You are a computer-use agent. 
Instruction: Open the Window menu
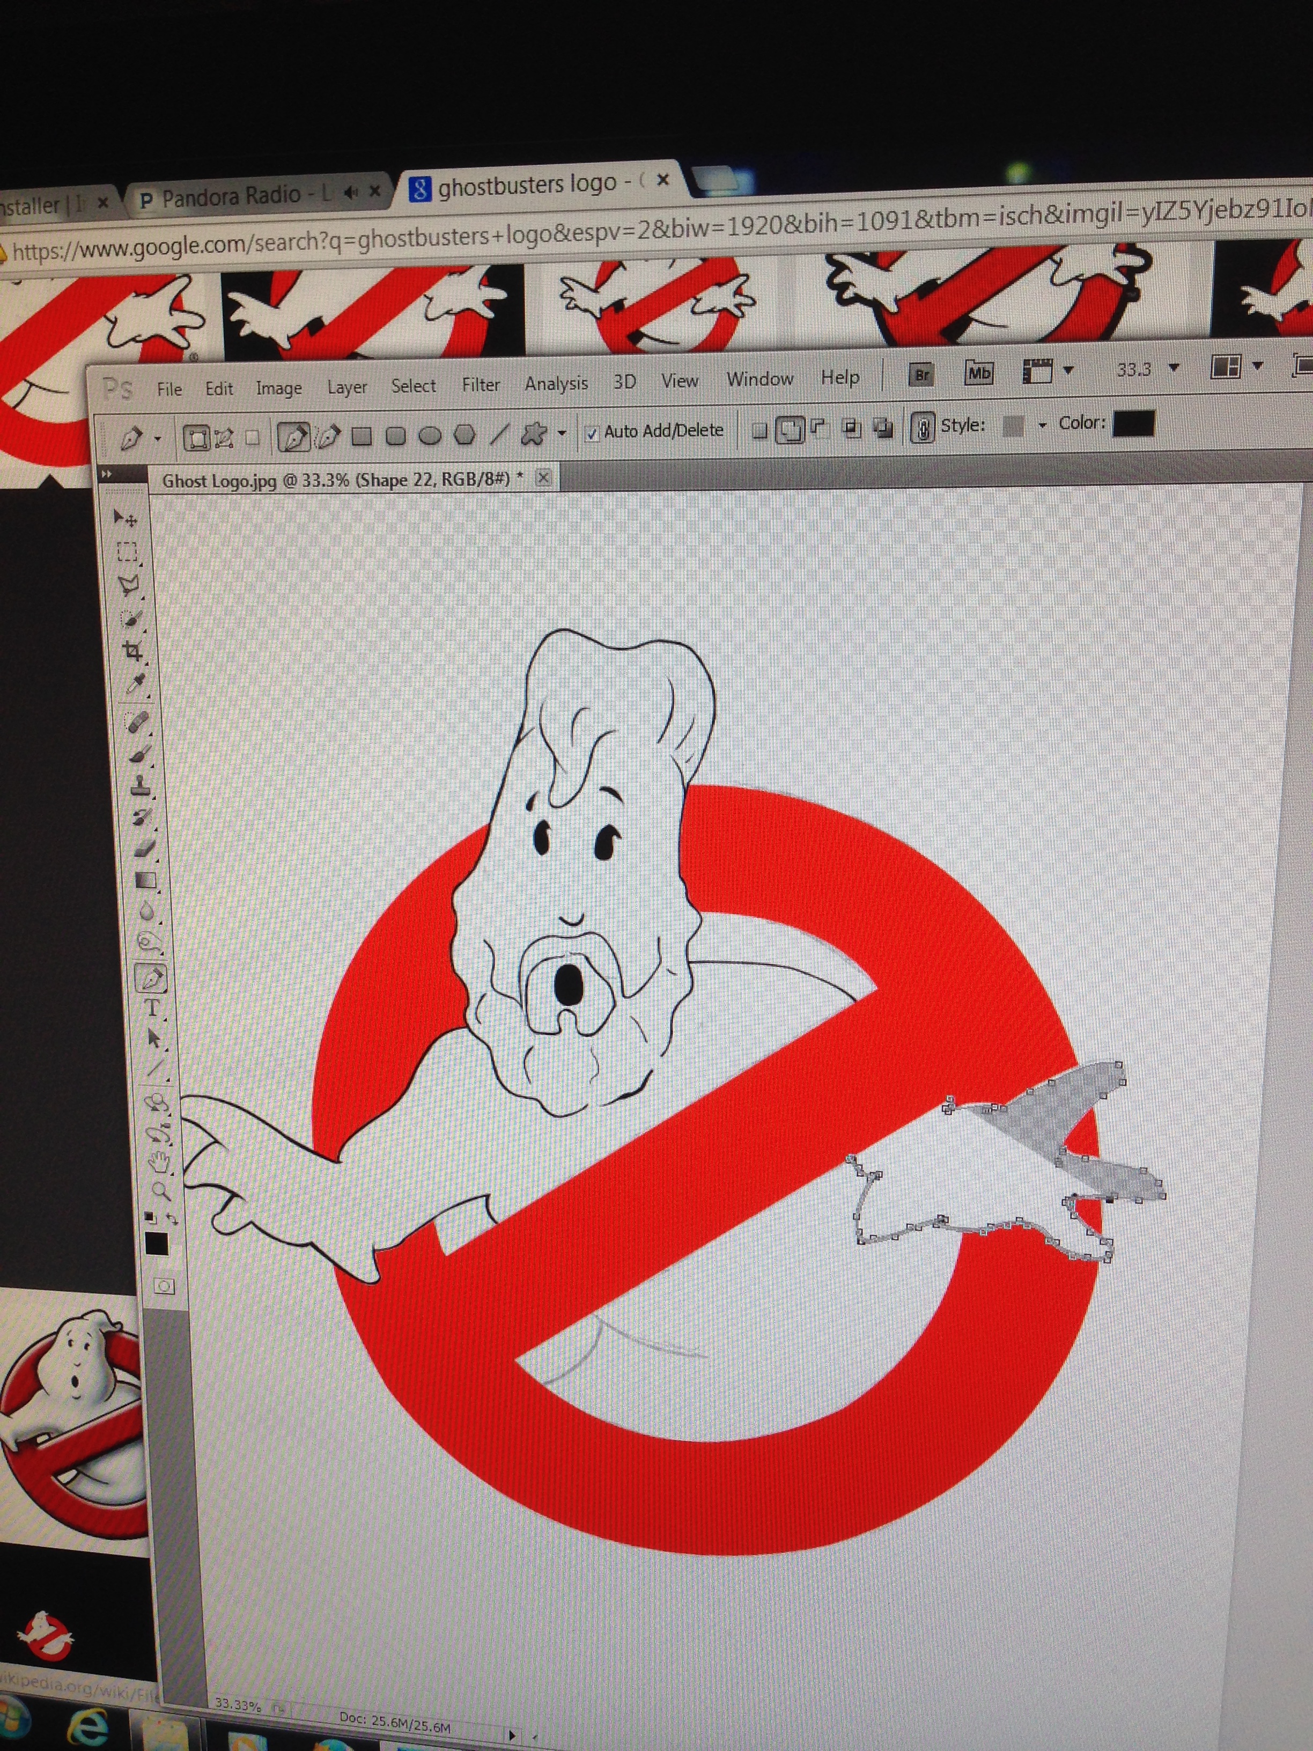pyautogui.click(x=760, y=379)
